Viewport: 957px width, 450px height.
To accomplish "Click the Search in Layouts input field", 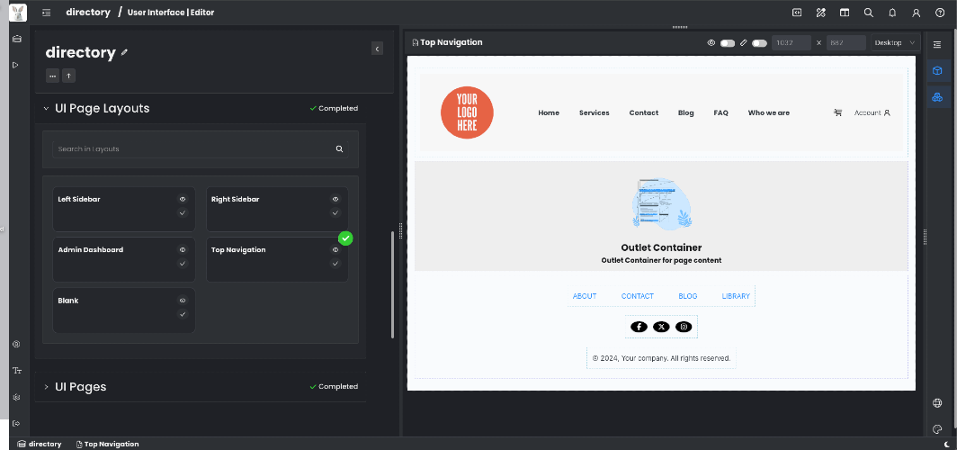I will (201, 149).
